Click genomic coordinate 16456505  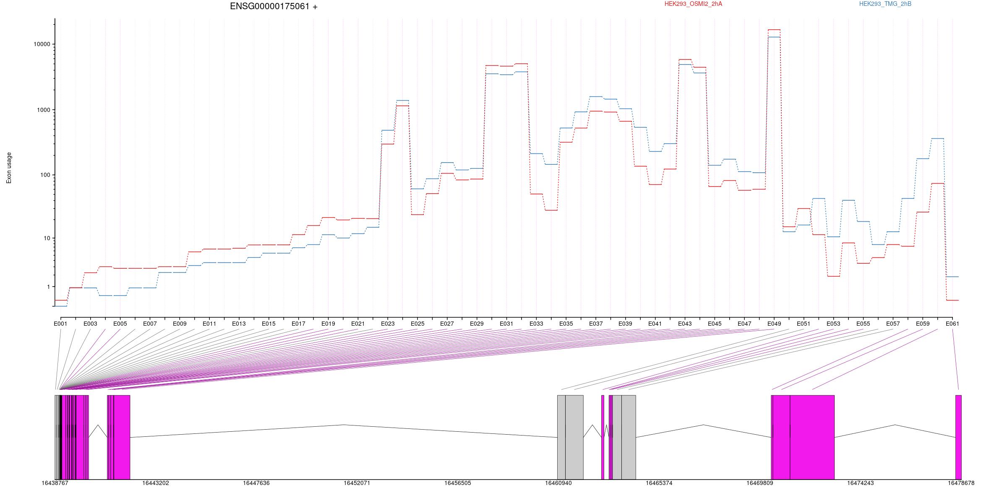[458, 483]
